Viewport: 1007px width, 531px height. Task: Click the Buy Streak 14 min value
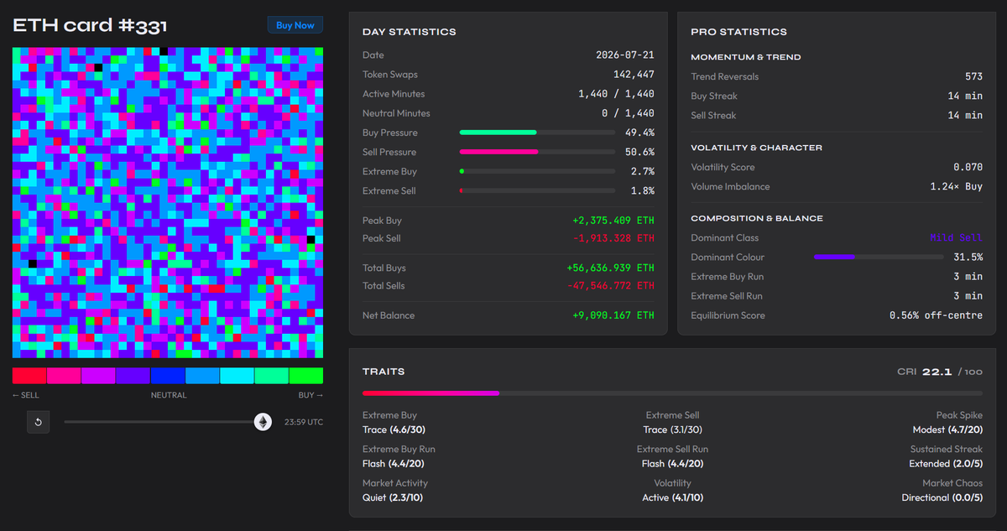click(x=965, y=96)
